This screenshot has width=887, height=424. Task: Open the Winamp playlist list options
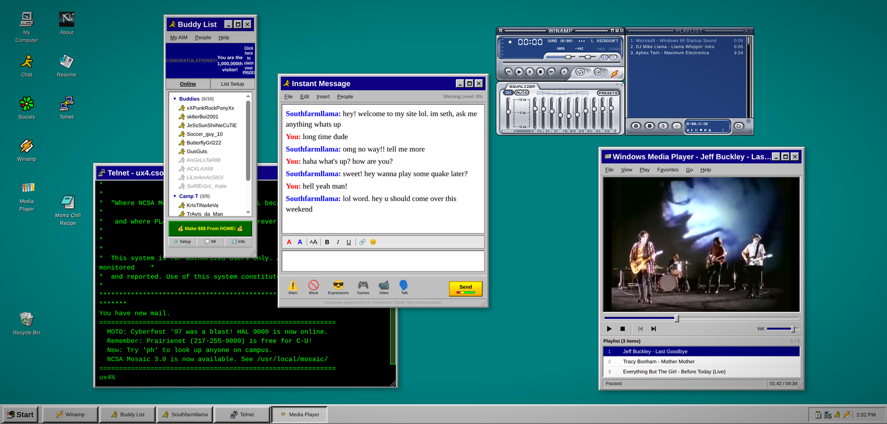[x=663, y=126]
